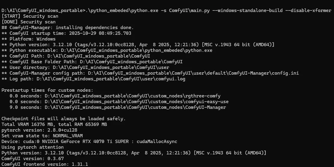The image size is (334, 167).
Task: Click the python.exe launch command line
Action: [166, 10]
